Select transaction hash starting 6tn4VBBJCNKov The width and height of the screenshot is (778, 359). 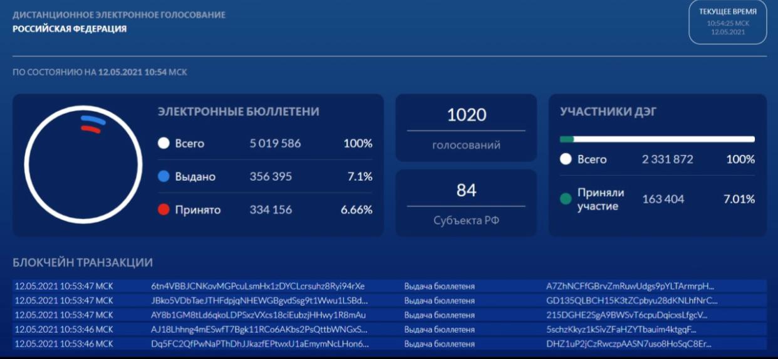[257, 286]
